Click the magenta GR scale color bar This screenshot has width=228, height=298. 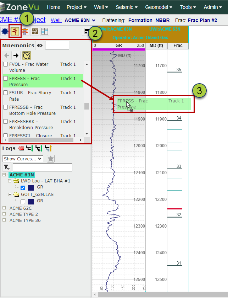pos(119,50)
